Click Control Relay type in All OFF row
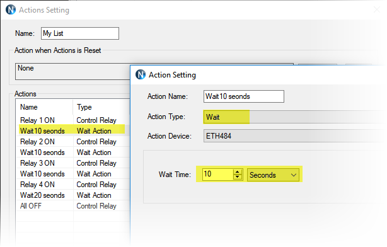 [96, 206]
